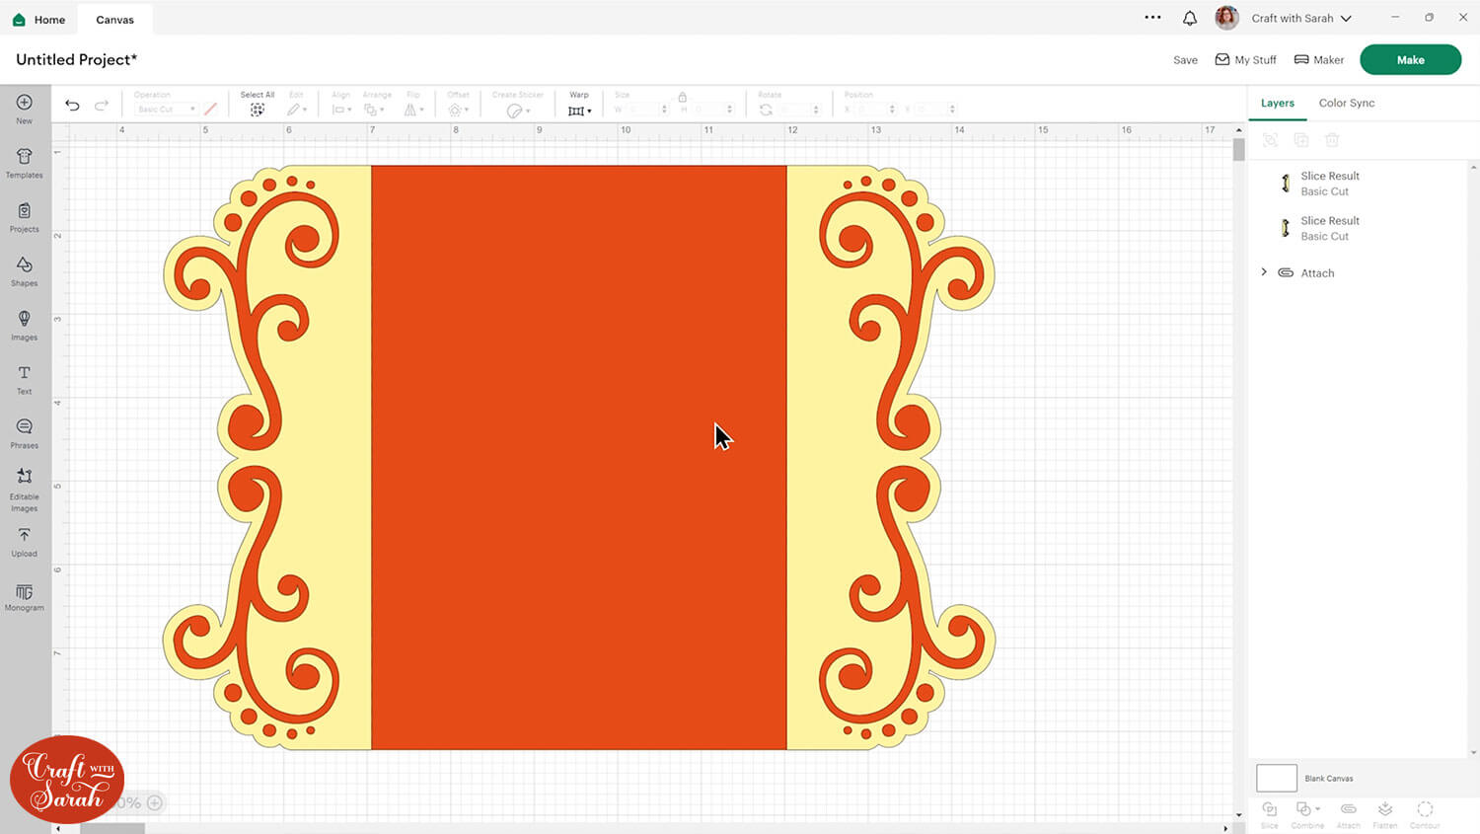Image resolution: width=1480 pixels, height=834 pixels.
Task: Open the Templates panel
Action: point(24,163)
